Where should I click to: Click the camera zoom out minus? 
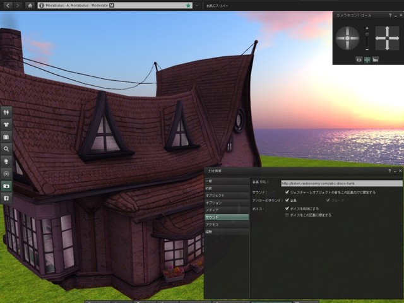point(367,49)
